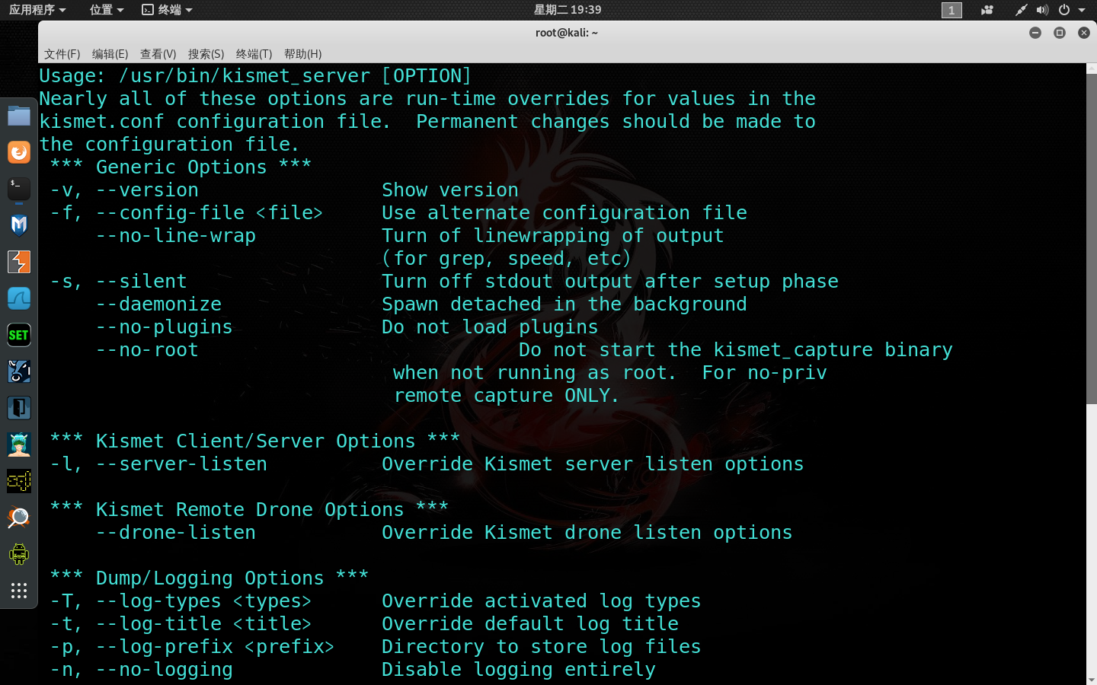Click the '--no-root' option text
The image size is (1097, 685).
[x=147, y=350]
